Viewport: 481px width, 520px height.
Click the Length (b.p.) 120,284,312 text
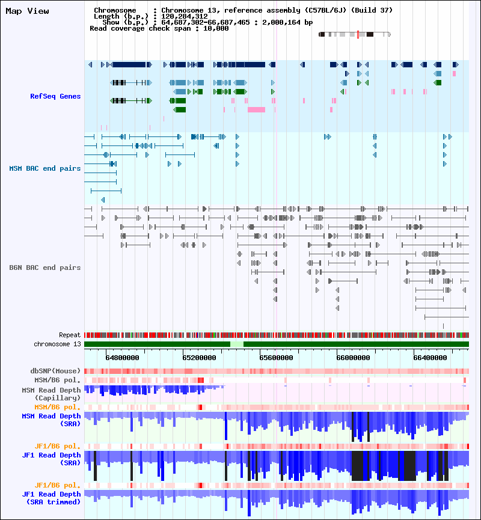pos(151,16)
